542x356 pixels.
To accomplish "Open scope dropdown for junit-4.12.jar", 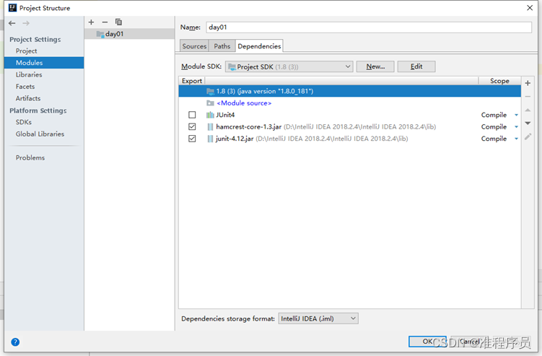I will point(516,139).
